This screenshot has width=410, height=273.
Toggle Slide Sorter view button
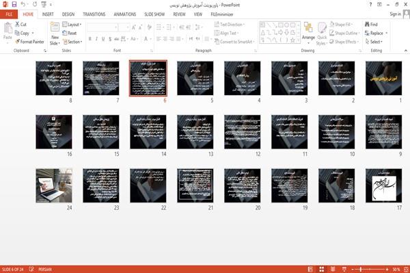[x=322, y=270]
